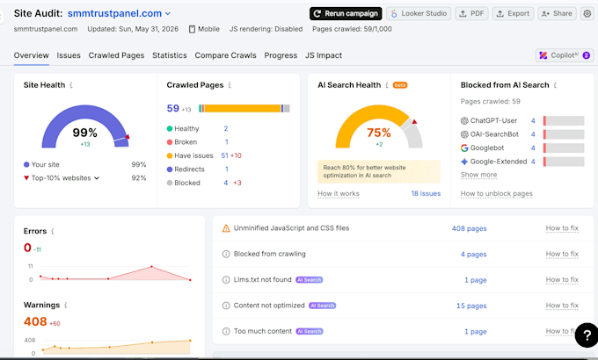Open the How it works link

(339, 193)
